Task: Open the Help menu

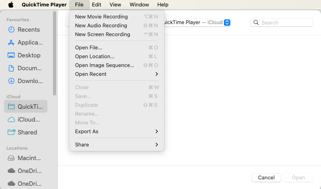Action: point(163,4)
